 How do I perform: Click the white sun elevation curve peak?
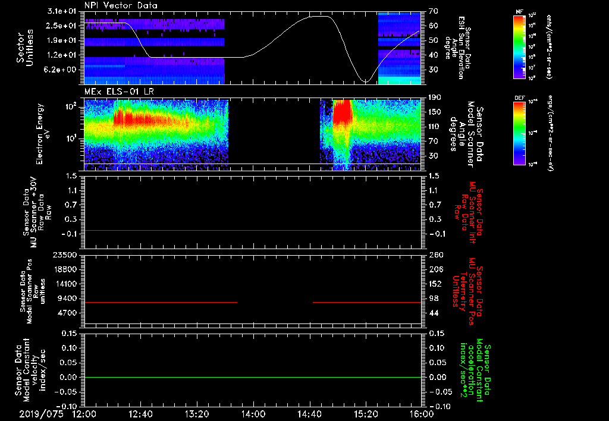322,16
